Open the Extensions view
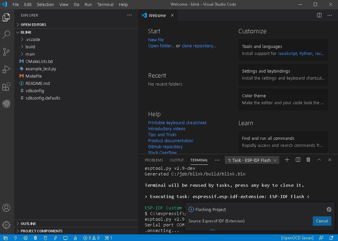 point(6,87)
